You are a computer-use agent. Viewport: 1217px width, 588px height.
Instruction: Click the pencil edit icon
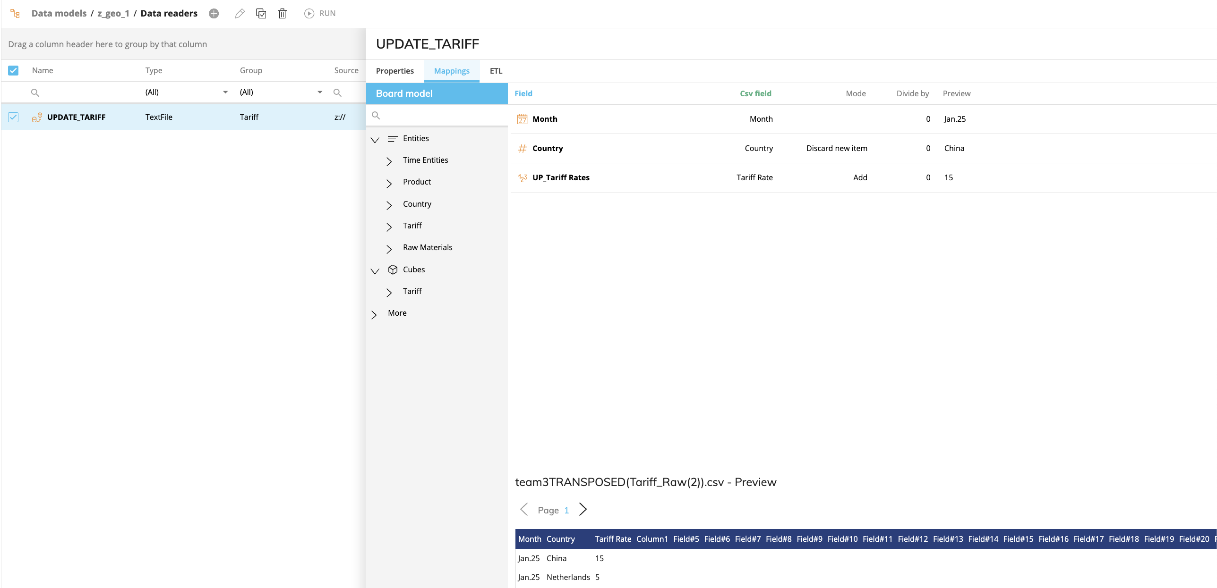coord(240,13)
